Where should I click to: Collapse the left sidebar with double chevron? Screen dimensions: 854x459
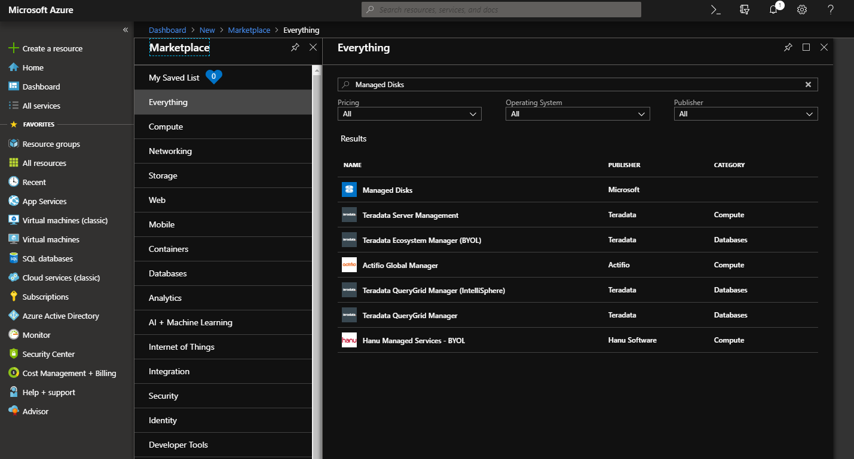[126, 30]
